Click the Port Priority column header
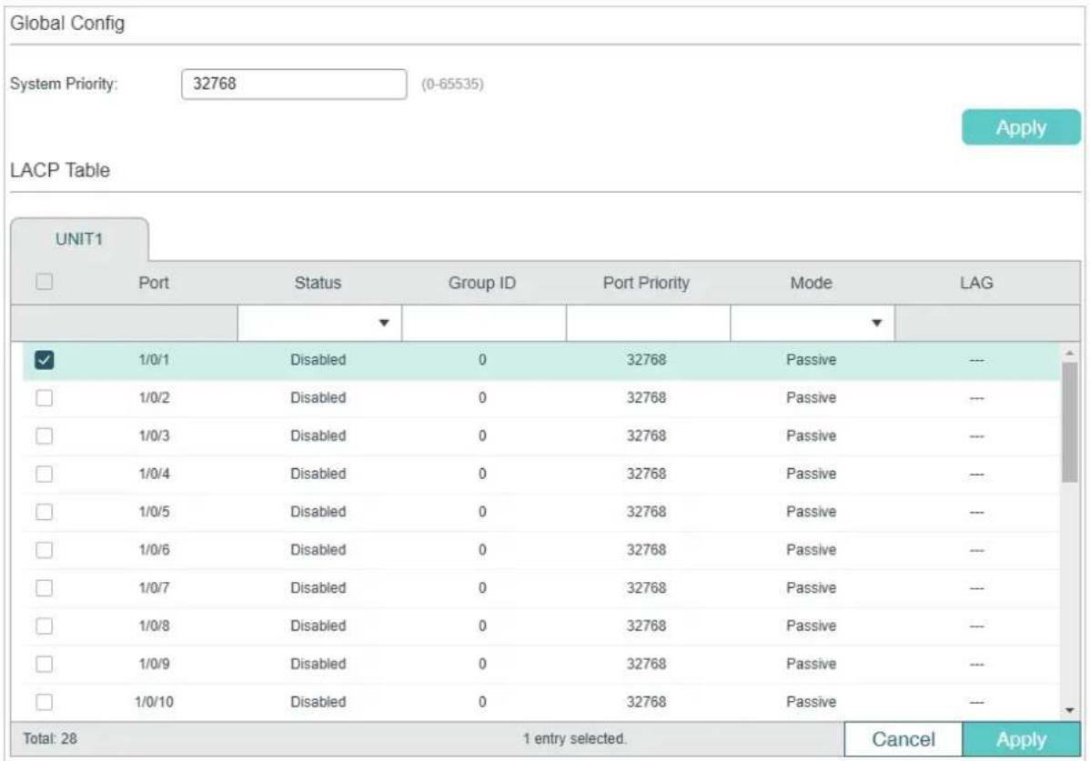This screenshot has height=761, width=1090. click(x=646, y=283)
